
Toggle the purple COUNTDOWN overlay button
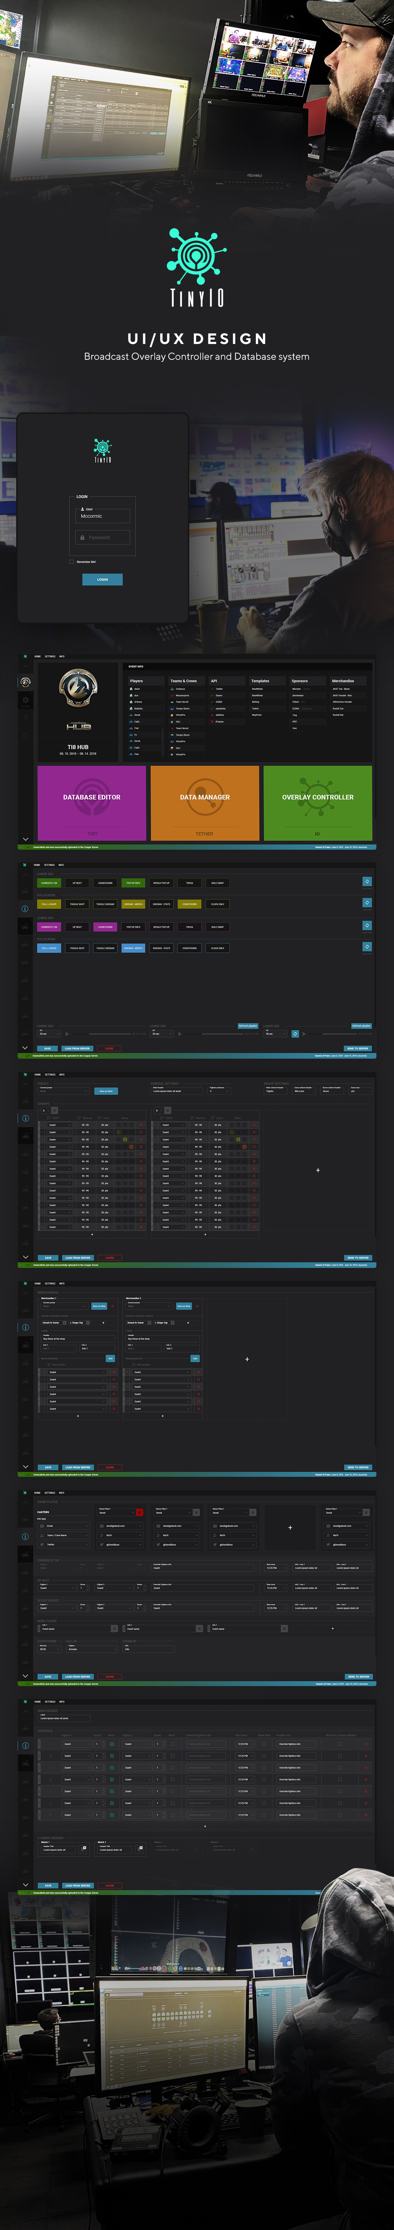coord(105,926)
